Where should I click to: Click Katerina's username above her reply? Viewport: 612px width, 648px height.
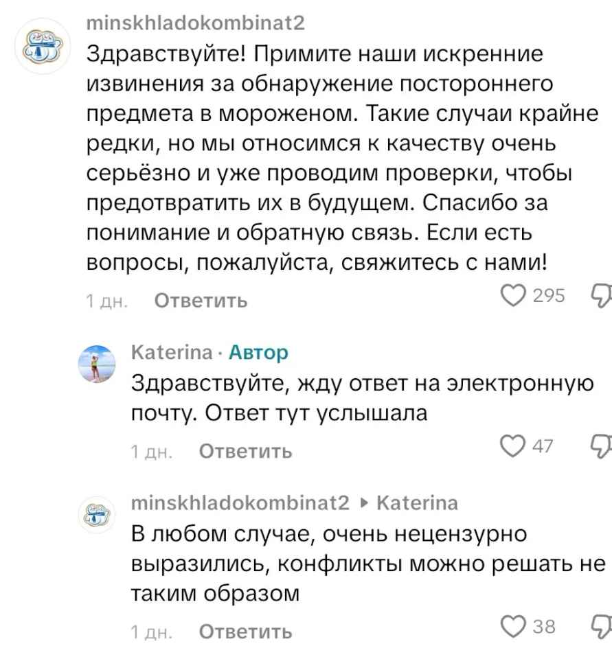tap(170, 352)
